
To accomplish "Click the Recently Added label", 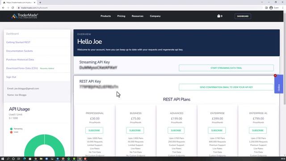I will (x=47, y=68).
